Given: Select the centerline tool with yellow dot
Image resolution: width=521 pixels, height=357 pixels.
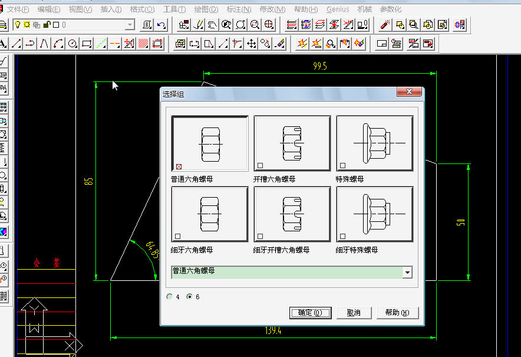Looking at the screenshot, I should tap(115, 44).
